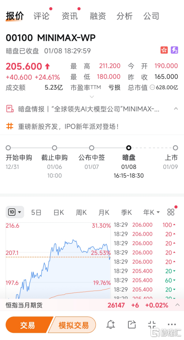Open the three-dot more options menu
This screenshot has height=340, width=184.
pos(172,324)
